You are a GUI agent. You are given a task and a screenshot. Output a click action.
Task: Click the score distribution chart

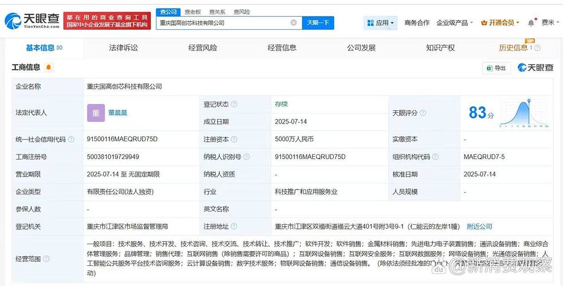point(524,113)
